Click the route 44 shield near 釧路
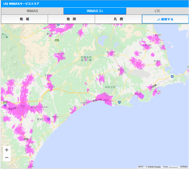The height and width of the screenshot is (170, 191). coord(119,102)
